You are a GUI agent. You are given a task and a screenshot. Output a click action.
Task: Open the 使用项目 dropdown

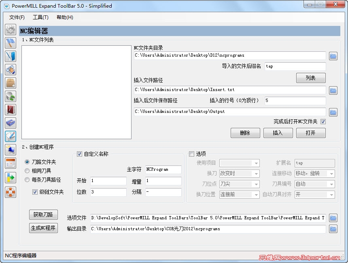pyautogui.click(x=239, y=163)
